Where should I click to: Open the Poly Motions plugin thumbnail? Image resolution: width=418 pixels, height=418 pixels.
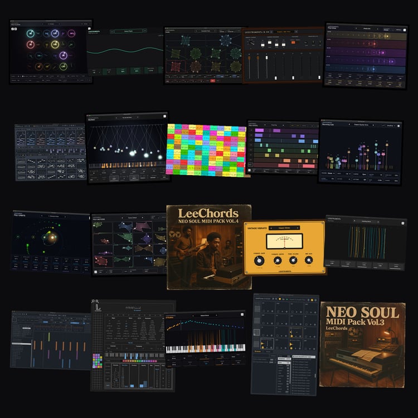click(129, 244)
